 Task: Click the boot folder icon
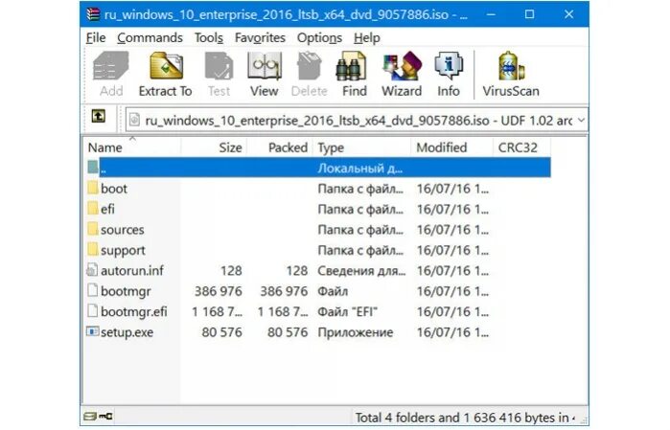point(93,188)
